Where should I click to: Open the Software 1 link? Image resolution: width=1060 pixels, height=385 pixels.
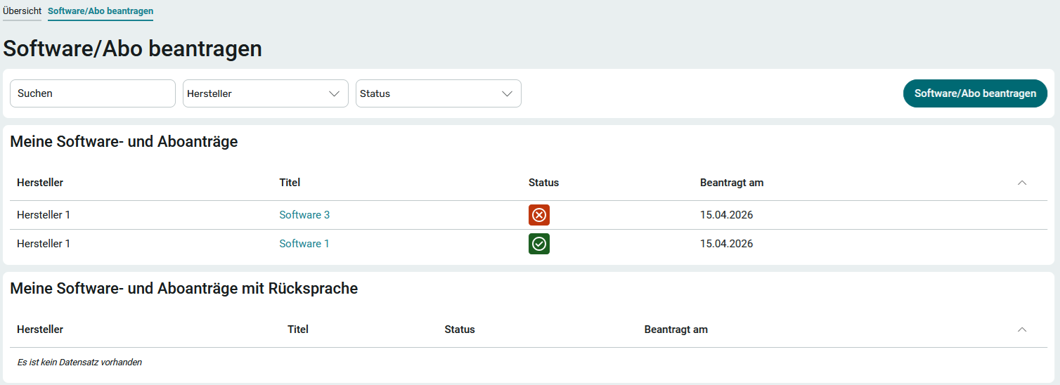[304, 244]
